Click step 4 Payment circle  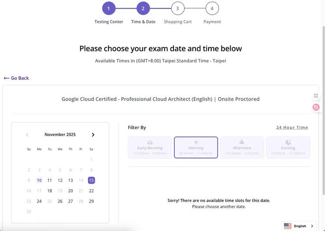point(212,8)
